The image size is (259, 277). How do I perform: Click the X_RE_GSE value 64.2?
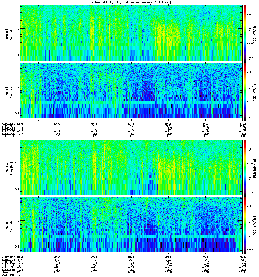[x=242, y=124]
